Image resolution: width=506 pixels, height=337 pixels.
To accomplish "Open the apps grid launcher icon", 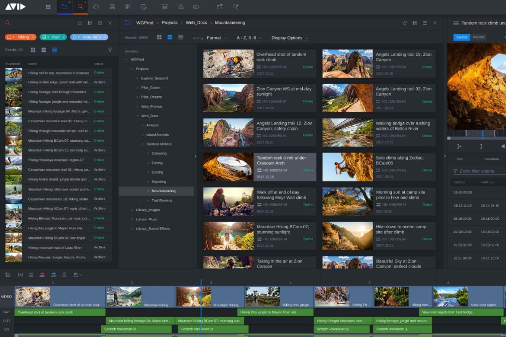I will (x=48, y=7).
